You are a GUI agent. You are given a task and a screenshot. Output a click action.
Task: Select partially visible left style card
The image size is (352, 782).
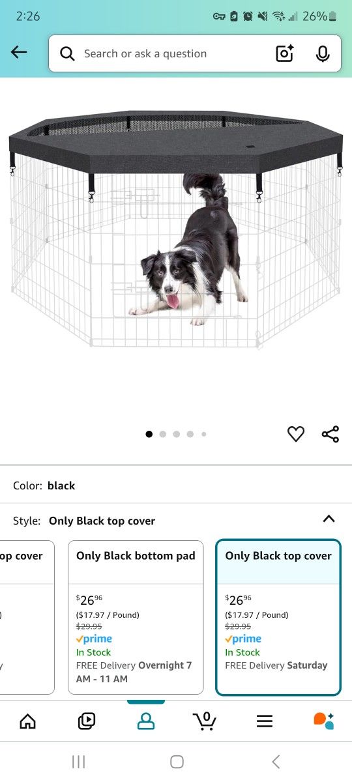point(26,617)
